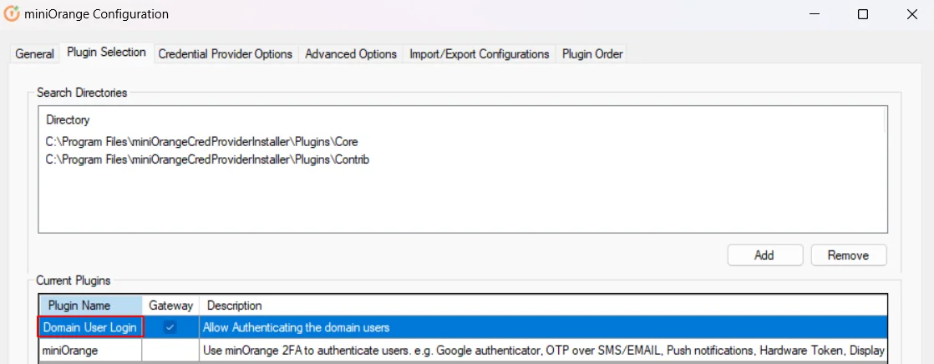Click the Description column header
This screenshot has width=934, height=364.
pyautogui.click(x=543, y=306)
